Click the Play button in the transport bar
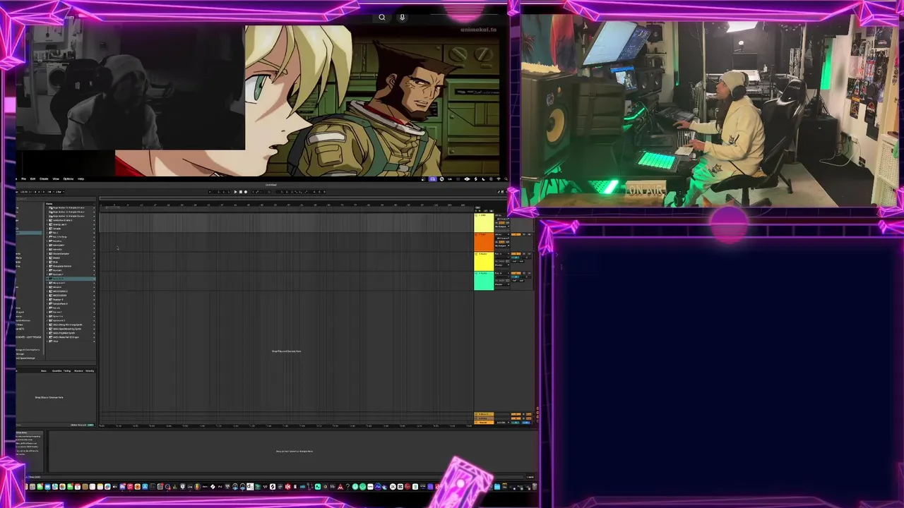The width and height of the screenshot is (904, 508). (236, 192)
